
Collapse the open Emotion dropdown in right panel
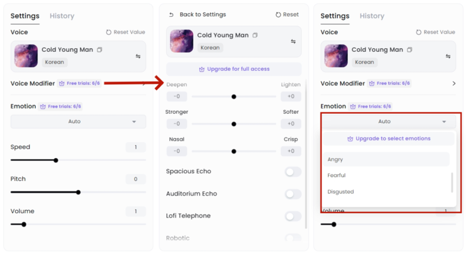pos(389,121)
